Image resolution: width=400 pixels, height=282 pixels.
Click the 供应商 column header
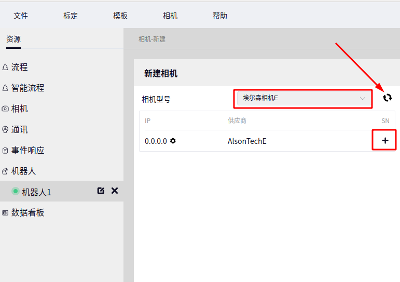pos(237,120)
